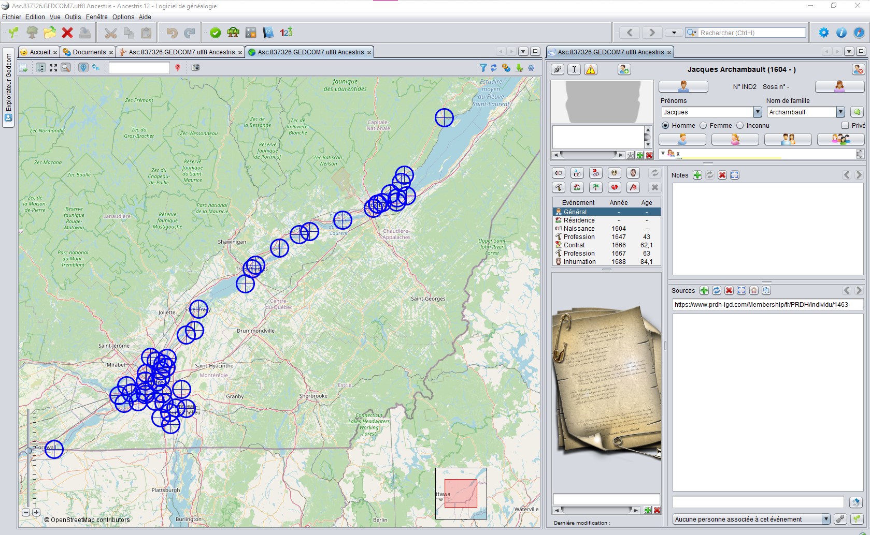The height and width of the screenshot is (535, 870).
Task: Select the Inconnu radio button
Action: (x=740, y=126)
